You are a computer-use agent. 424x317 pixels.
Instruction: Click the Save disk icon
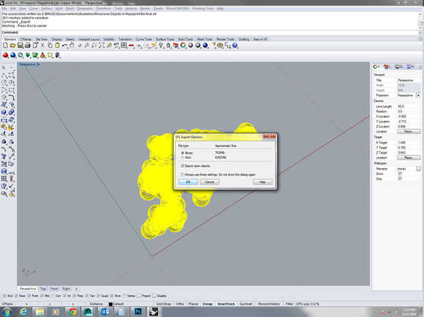pos(20,45)
